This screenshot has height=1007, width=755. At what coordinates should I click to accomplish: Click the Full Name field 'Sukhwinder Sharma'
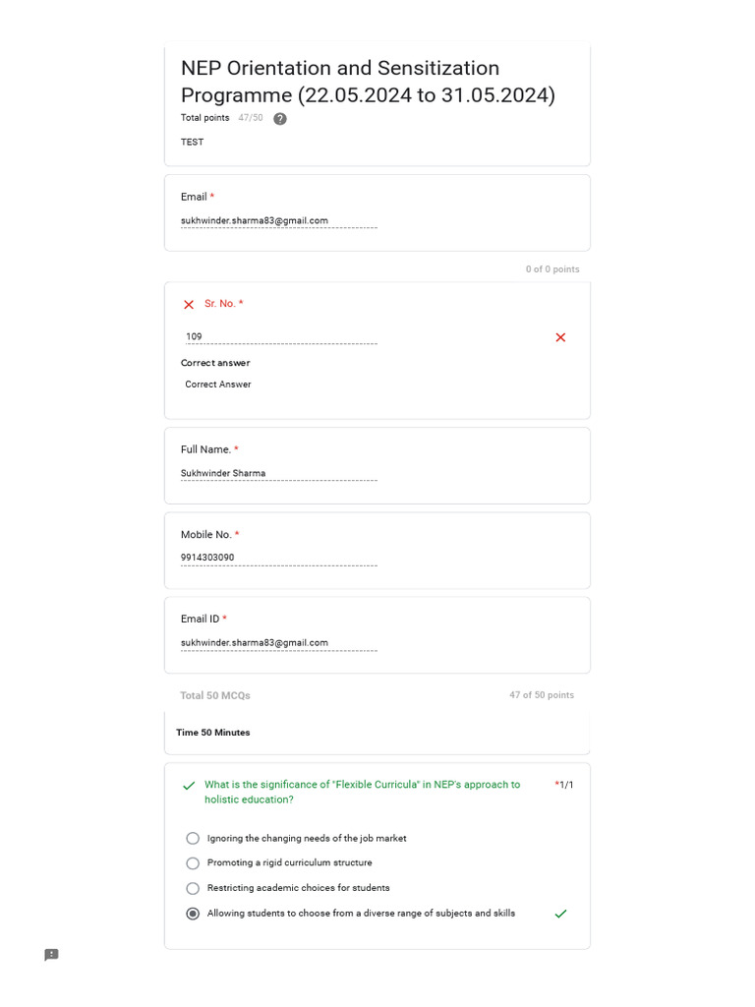[278, 474]
